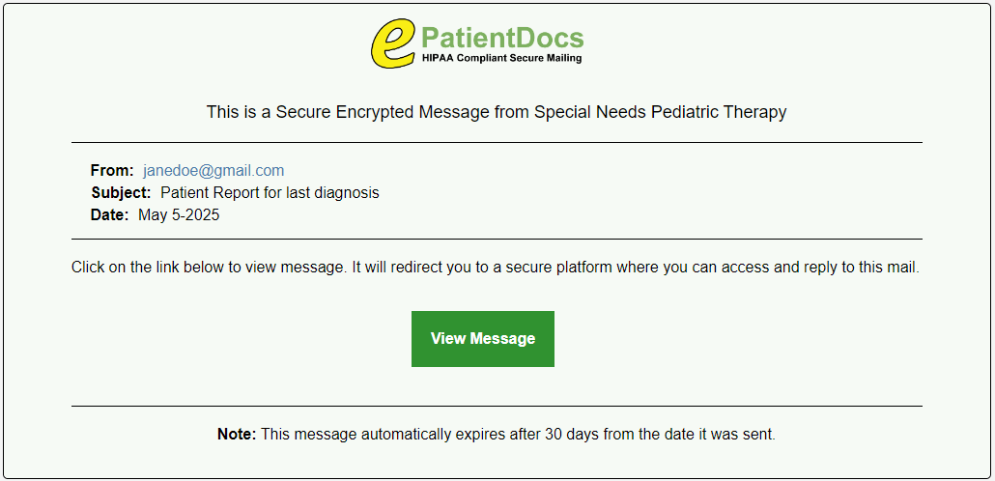Open the janedoe@gmail.com sender link
Image resolution: width=995 pixels, height=481 pixels.
[x=213, y=171]
